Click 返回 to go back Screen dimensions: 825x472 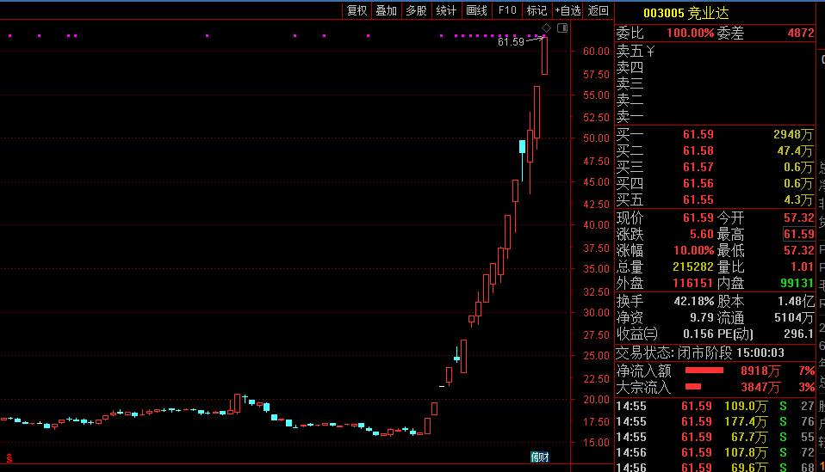tap(599, 10)
